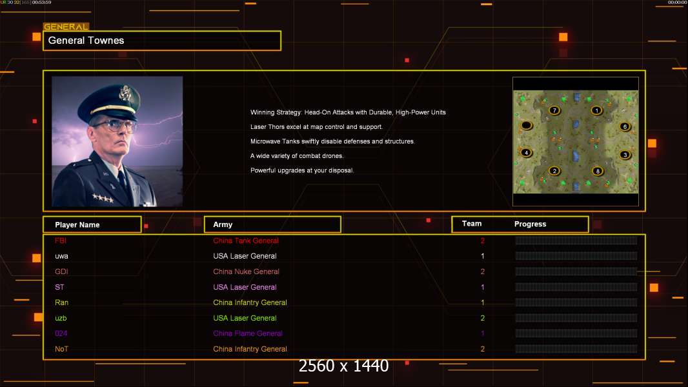Click Ran's loading progress bar
The width and height of the screenshot is (688, 387).
(576, 303)
